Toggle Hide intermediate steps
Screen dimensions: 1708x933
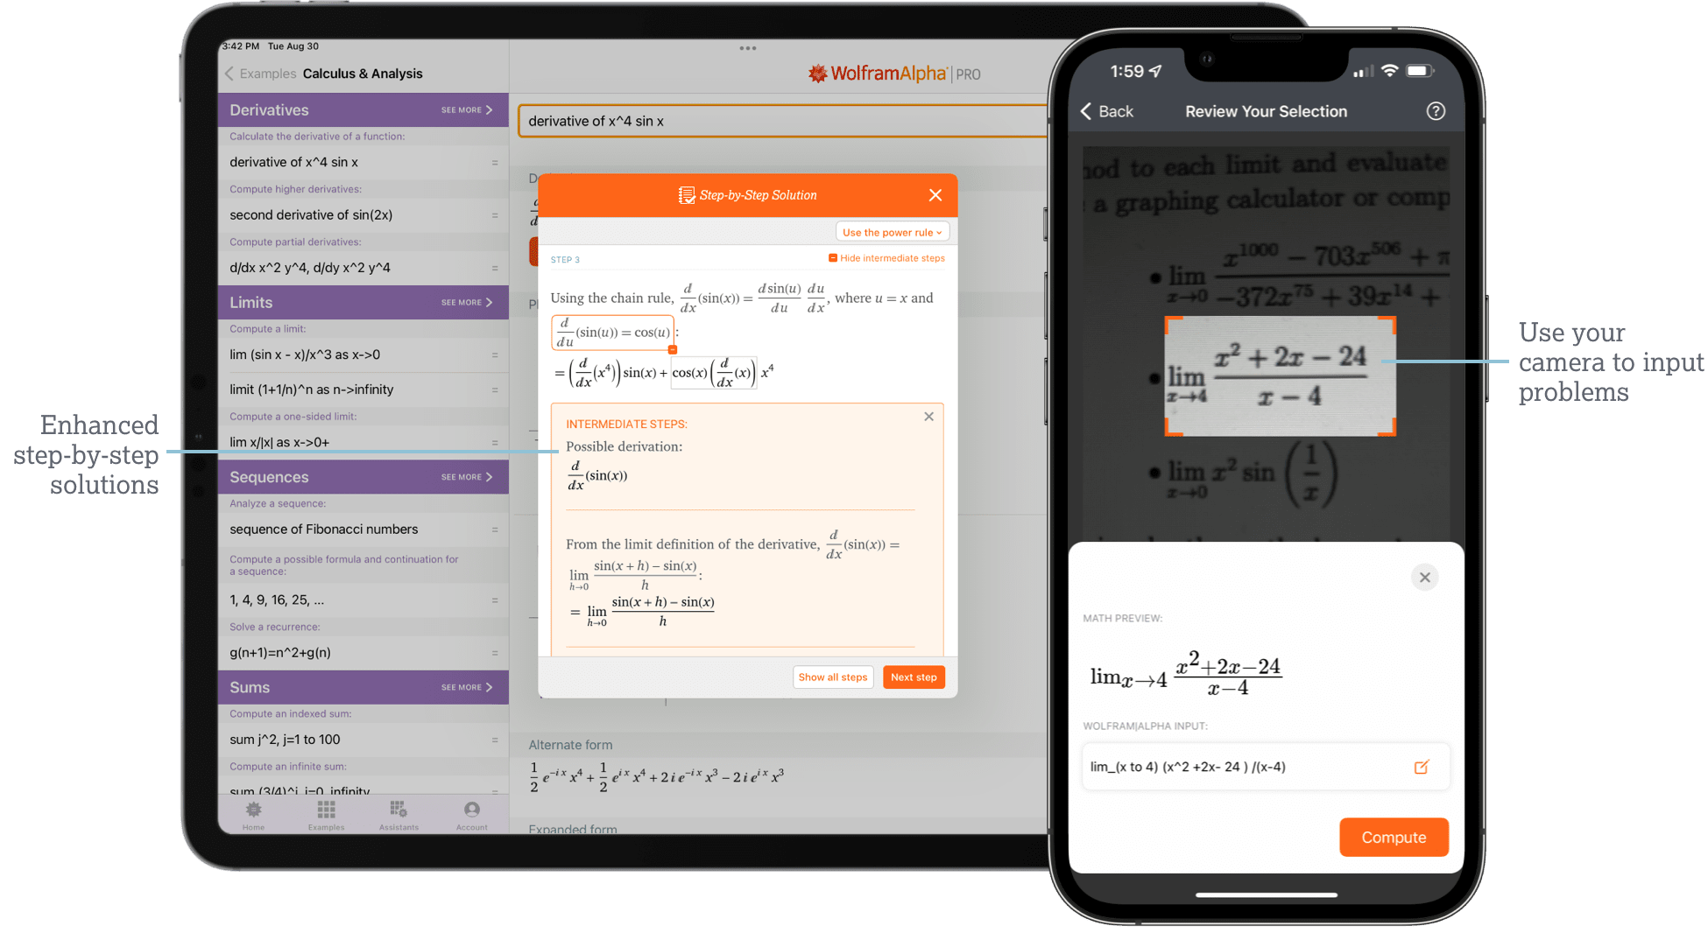(886, 258)
